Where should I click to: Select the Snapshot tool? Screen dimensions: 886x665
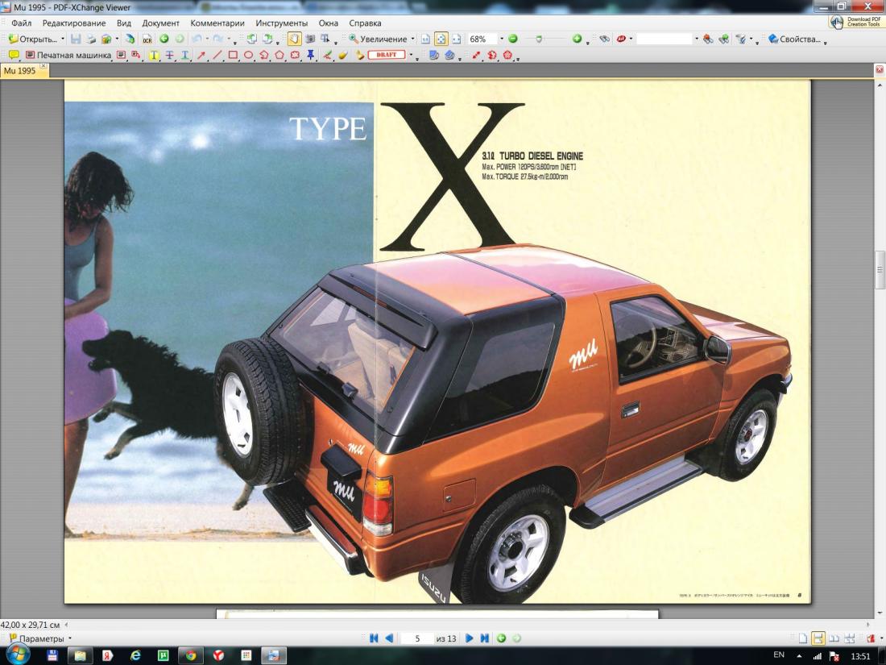coord(310,39)
